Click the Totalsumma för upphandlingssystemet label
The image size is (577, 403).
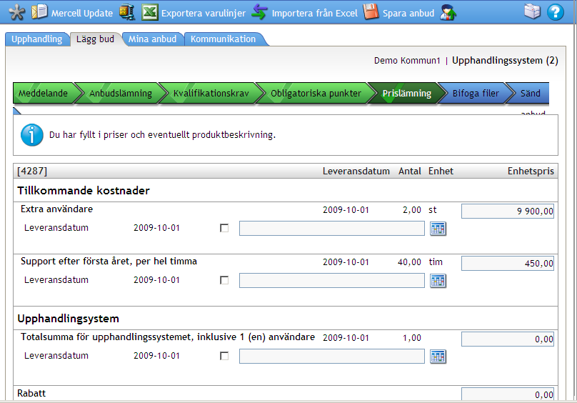click(168, 337)
